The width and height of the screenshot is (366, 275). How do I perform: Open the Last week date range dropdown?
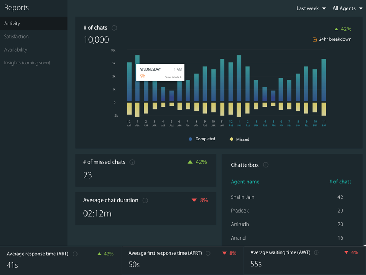[311, 8]
